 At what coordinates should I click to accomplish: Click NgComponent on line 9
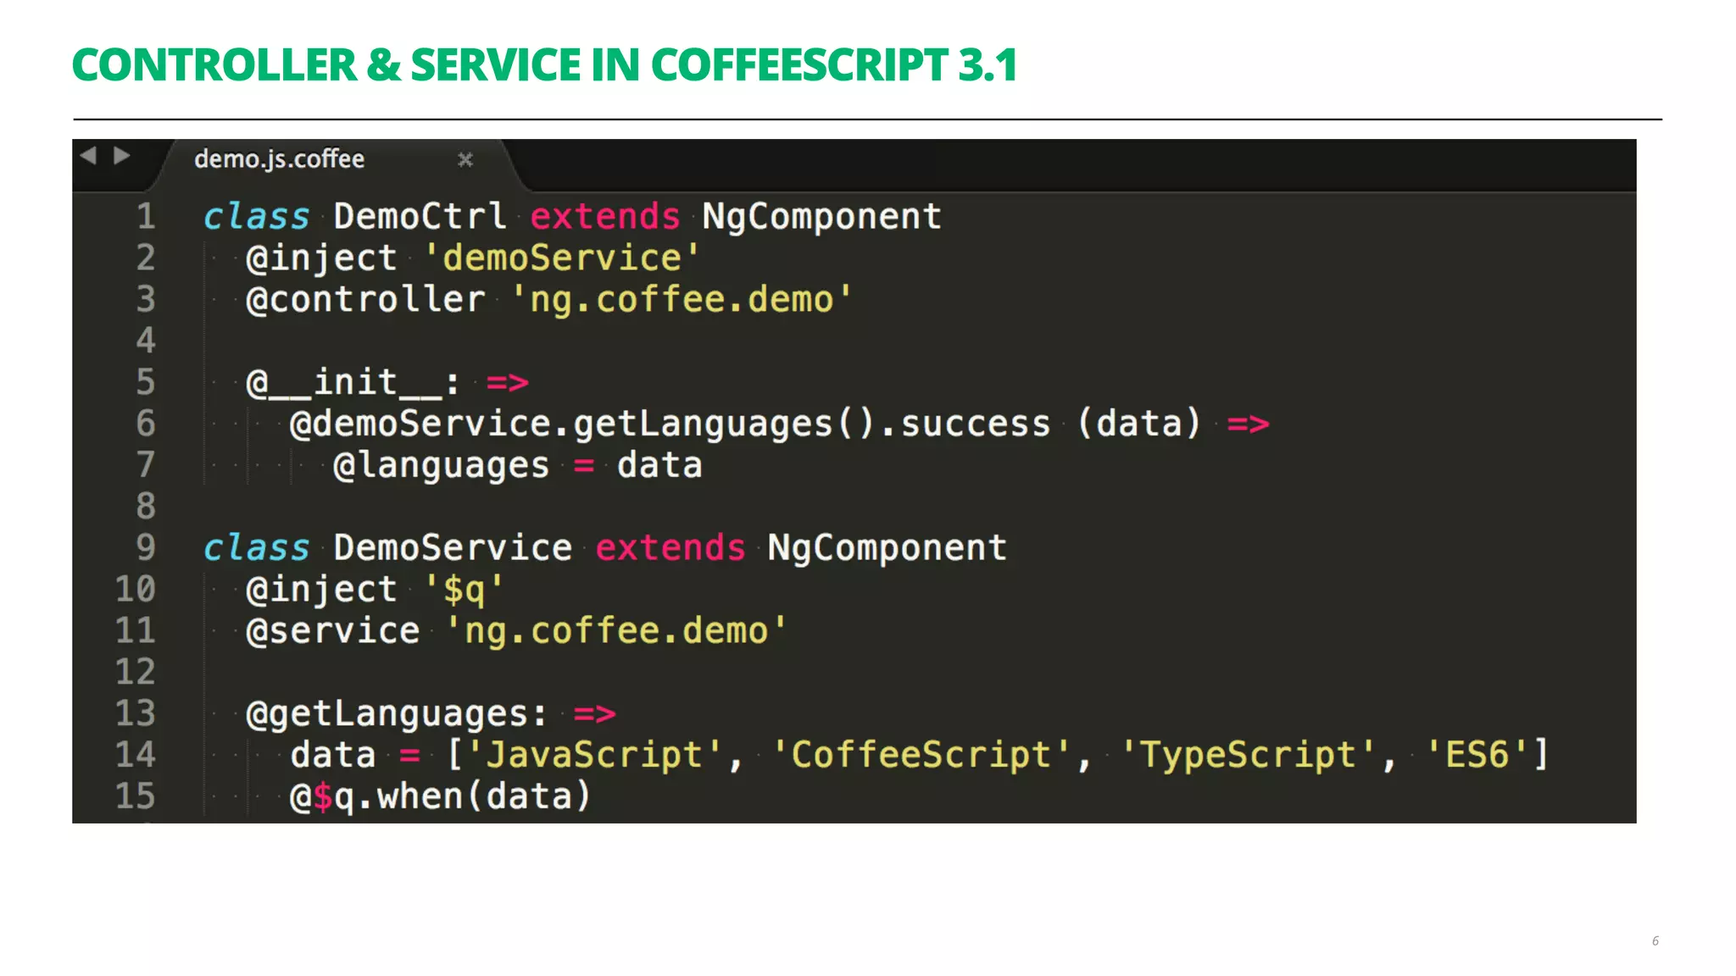[x=887, y=548]
